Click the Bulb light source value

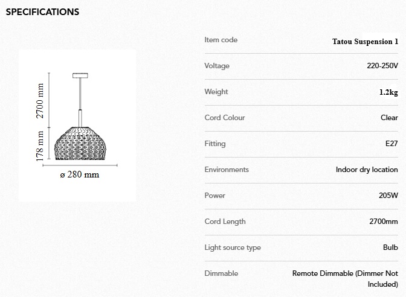coord(390,247)
